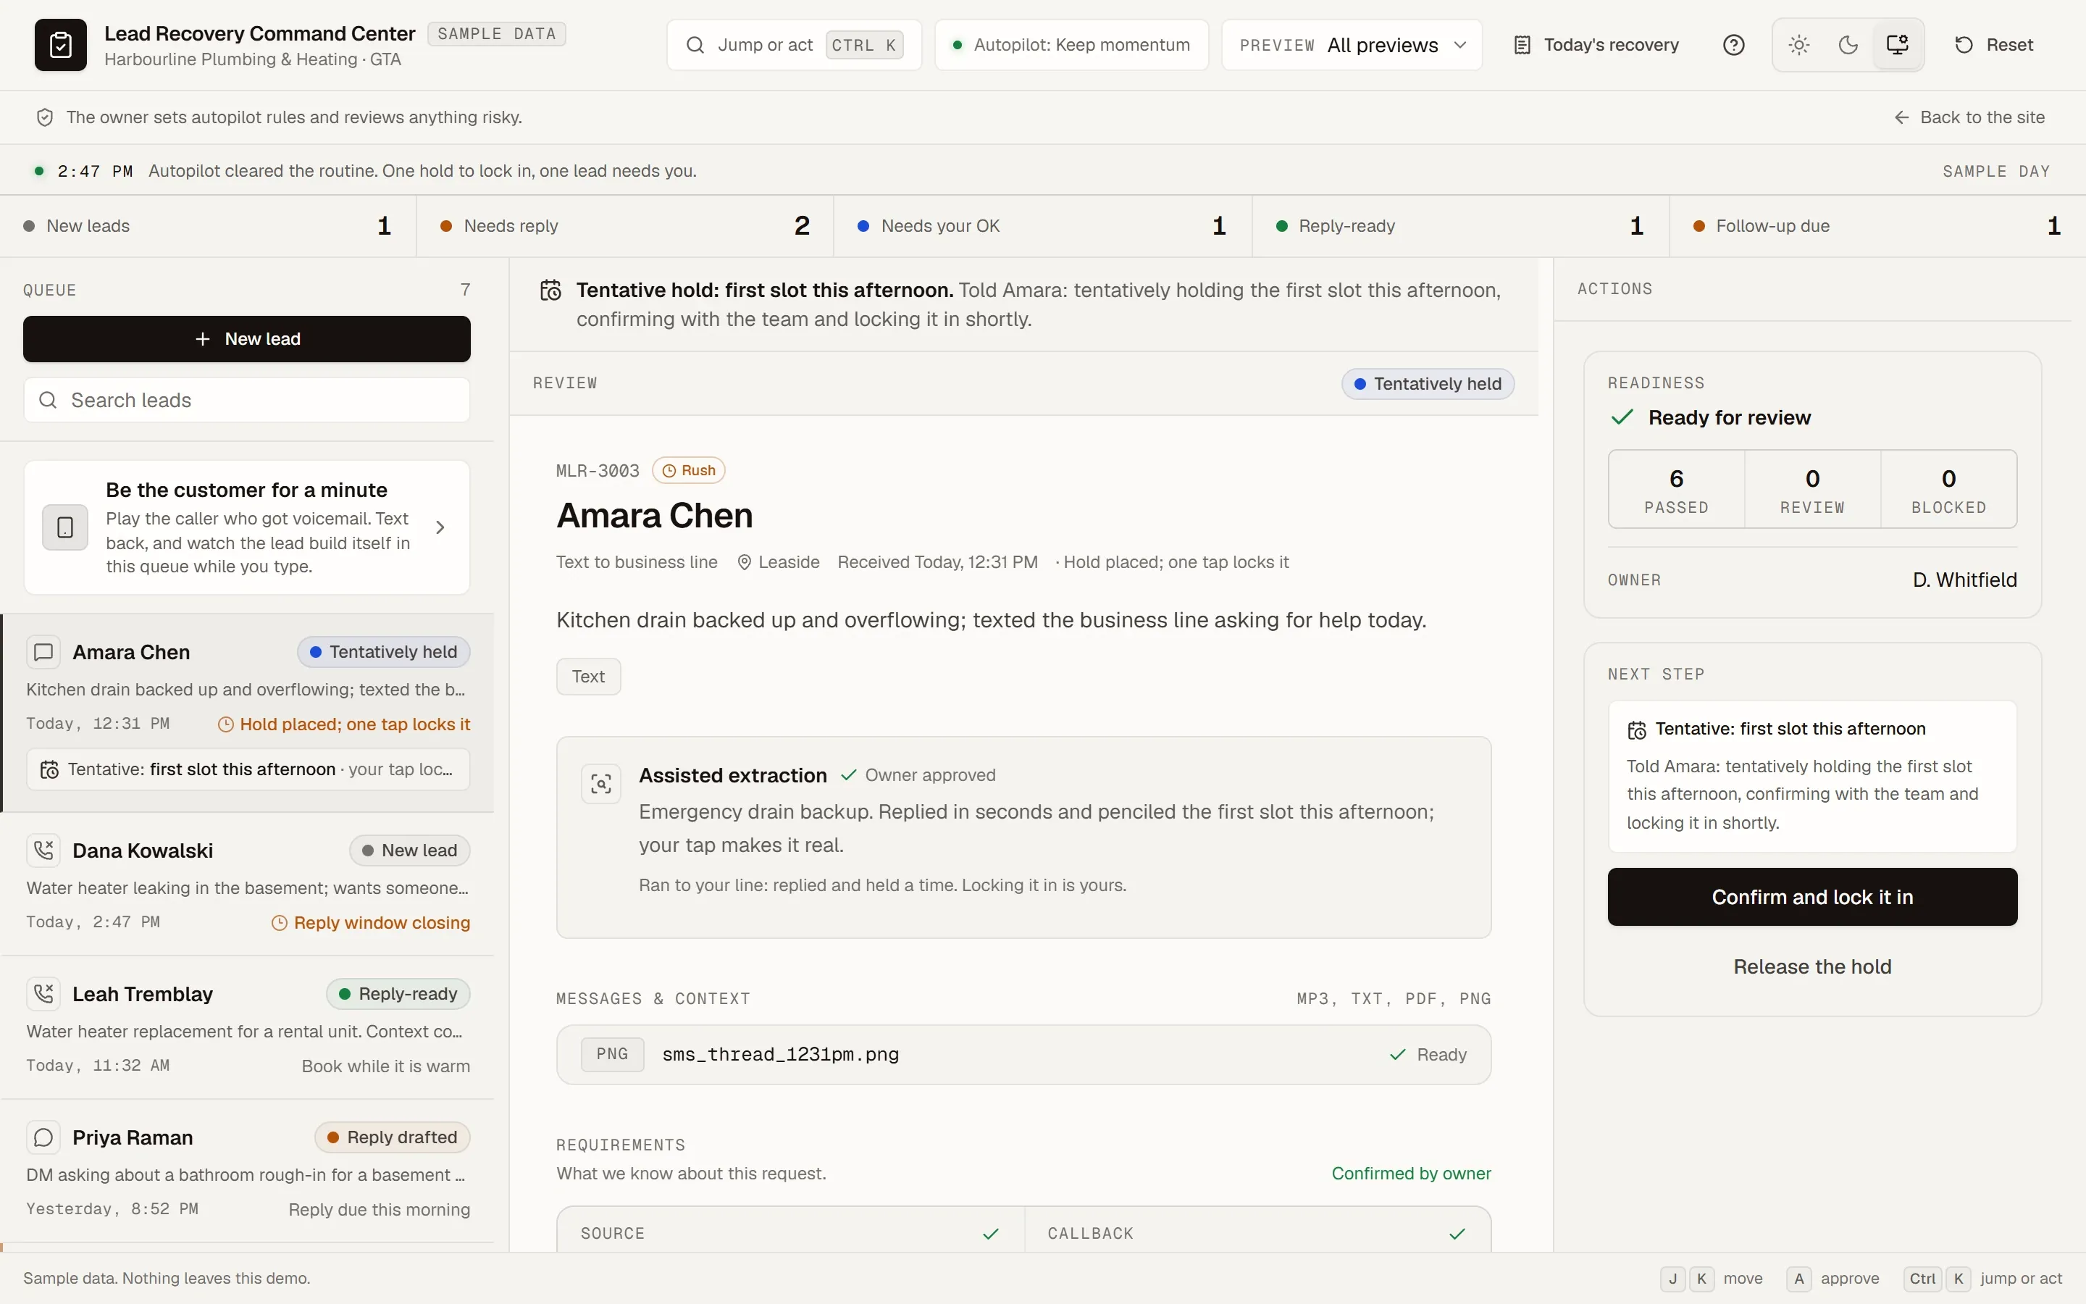Open the help question-mark icon
Screen dimensions: 2086x1304
click(x=1733, y=45)
